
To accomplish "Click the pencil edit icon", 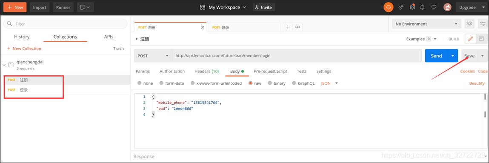I will (x=471, y=39).
